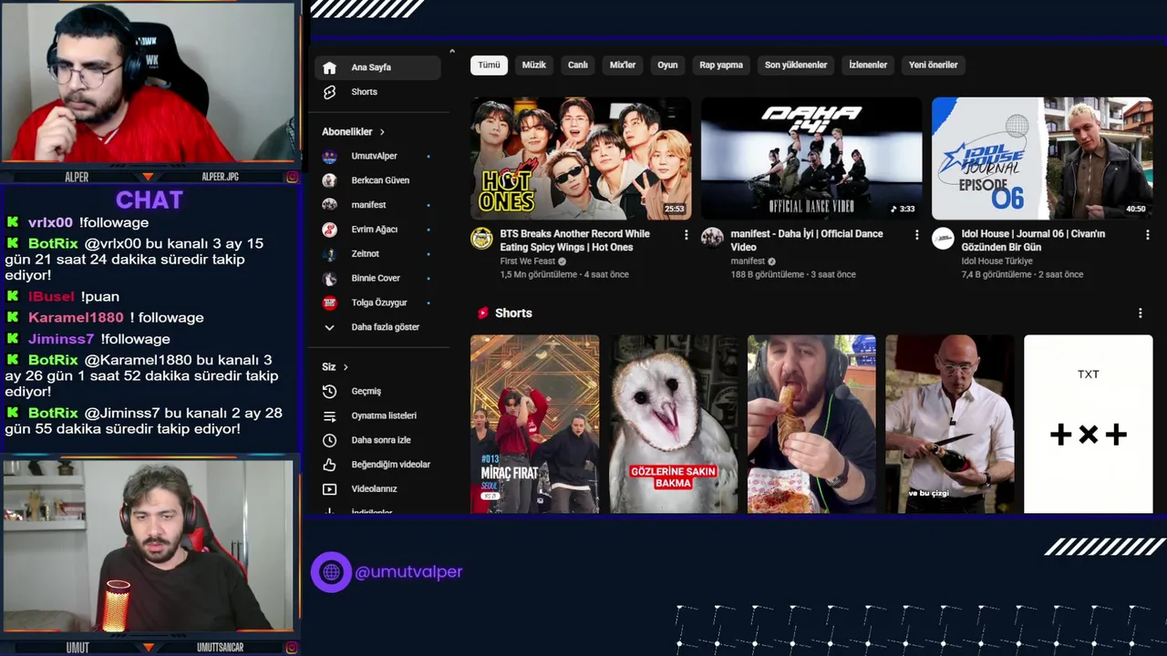Play the Daha İyi dance video thumbnail
Screen dimensions: 1167x656
click(x=811, y=159)
